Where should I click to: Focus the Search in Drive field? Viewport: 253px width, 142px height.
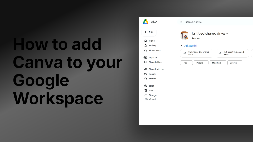[216, 22]
